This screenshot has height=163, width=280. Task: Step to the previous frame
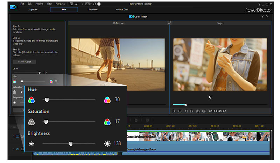(x=186, y=111)
